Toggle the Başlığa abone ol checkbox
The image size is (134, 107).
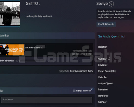74,91
